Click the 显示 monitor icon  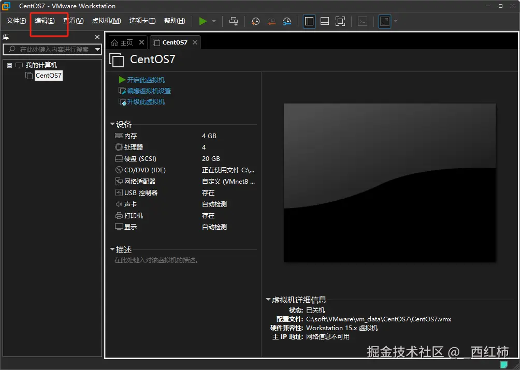point(119,227)
